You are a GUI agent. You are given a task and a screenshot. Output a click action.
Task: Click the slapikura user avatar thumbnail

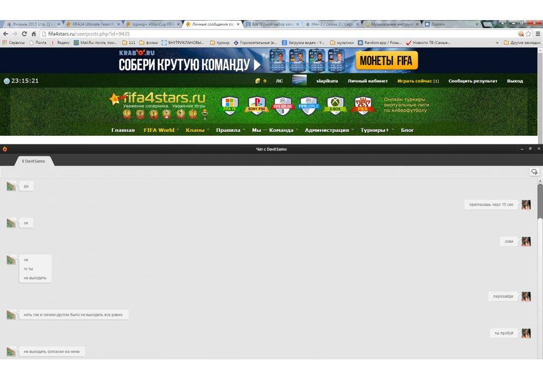(x=299, y=80)
